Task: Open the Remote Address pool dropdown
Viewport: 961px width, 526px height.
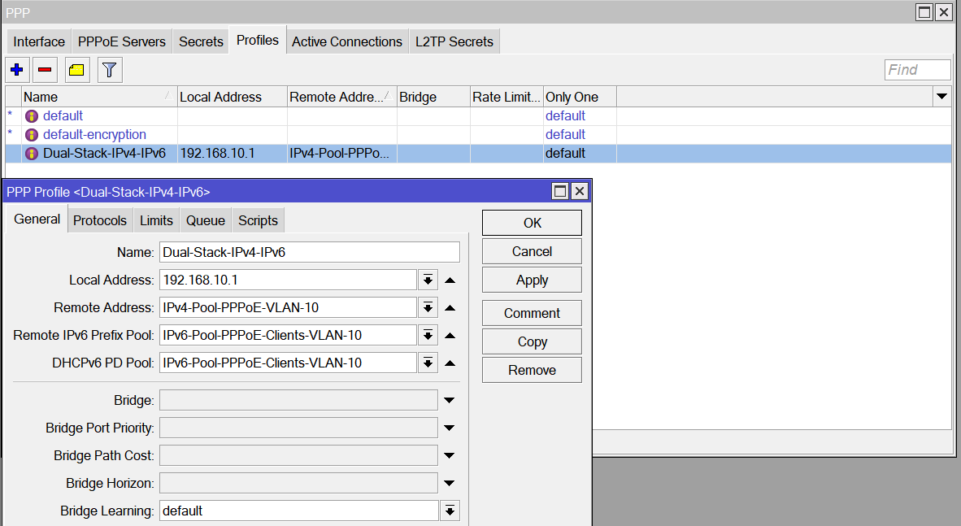Action: point(428,308)
